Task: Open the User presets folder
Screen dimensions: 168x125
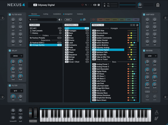Action: [x=45, y=31]
